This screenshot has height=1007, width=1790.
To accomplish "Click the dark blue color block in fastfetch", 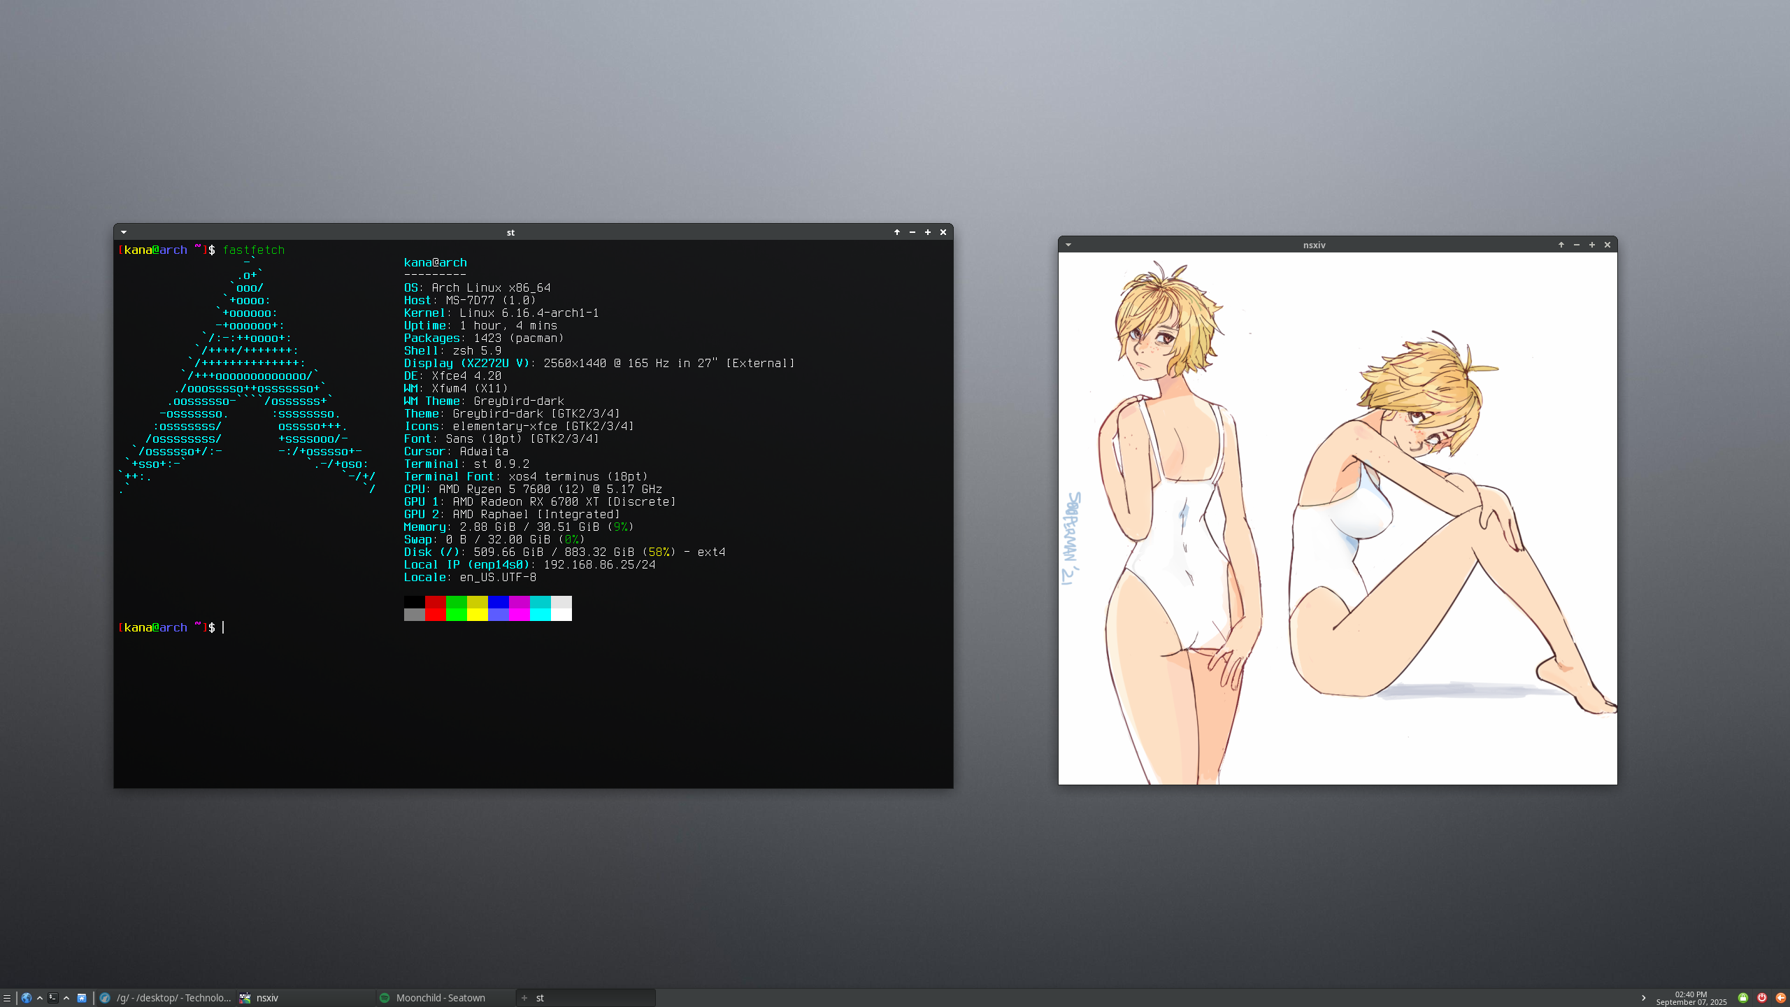I will [499, 602].
